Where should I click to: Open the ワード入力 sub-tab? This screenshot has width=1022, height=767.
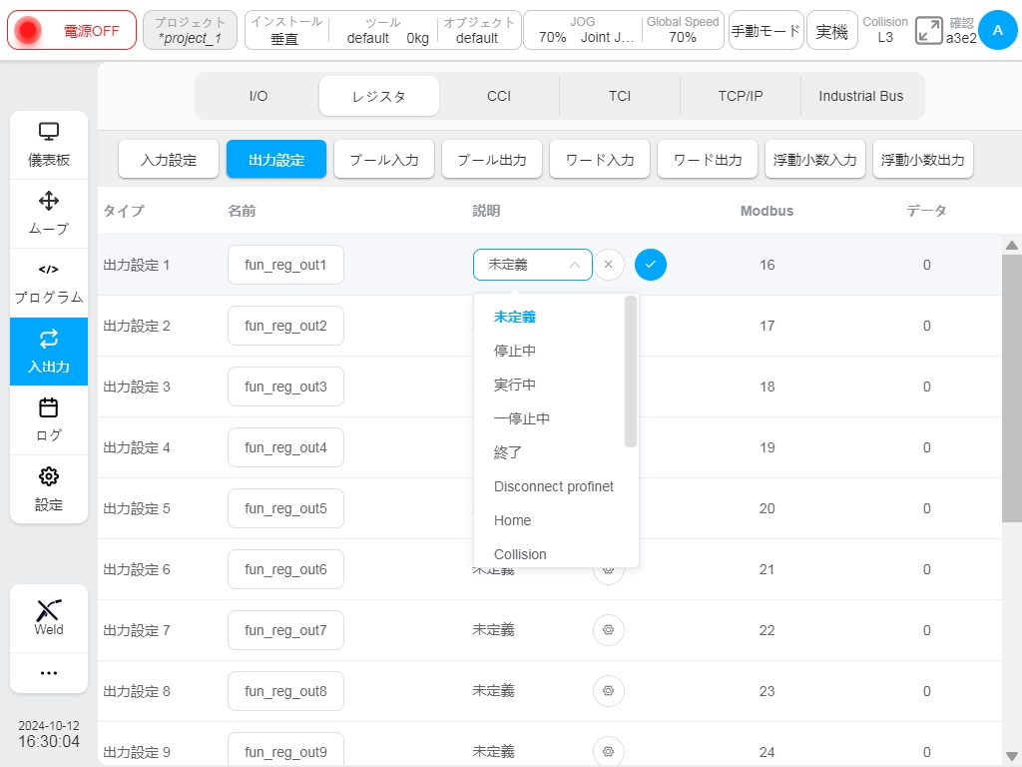pyautogui.click(x=600, y=159)
